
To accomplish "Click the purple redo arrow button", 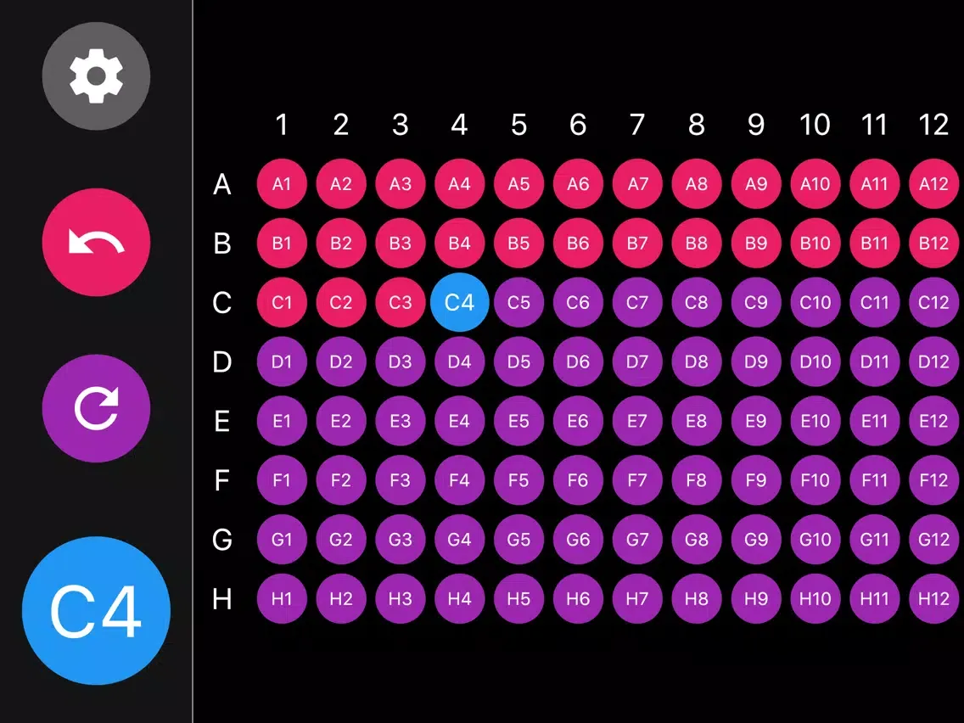I will click(x=96, y=408).
